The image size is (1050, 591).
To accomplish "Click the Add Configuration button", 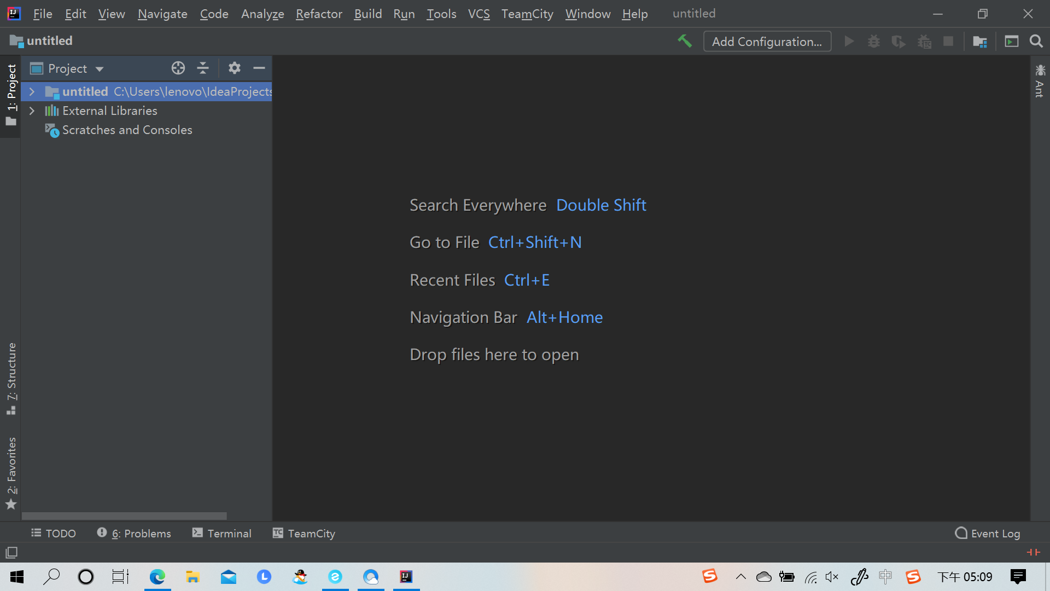I will (767, 41).
